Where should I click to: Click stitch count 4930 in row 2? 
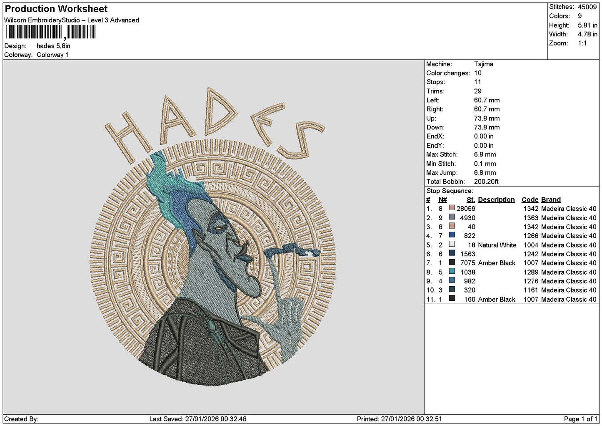coord(467,218)
